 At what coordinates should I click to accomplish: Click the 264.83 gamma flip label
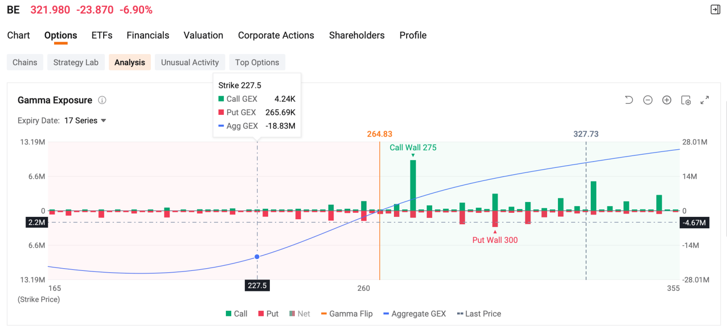coord(379,134)
